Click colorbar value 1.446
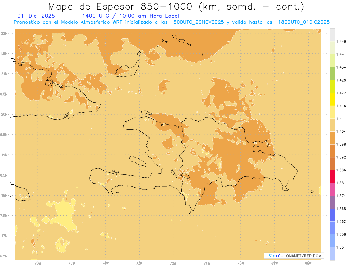Screen dimensions: 346x267 pyautogui.click(x=341, y=41)
